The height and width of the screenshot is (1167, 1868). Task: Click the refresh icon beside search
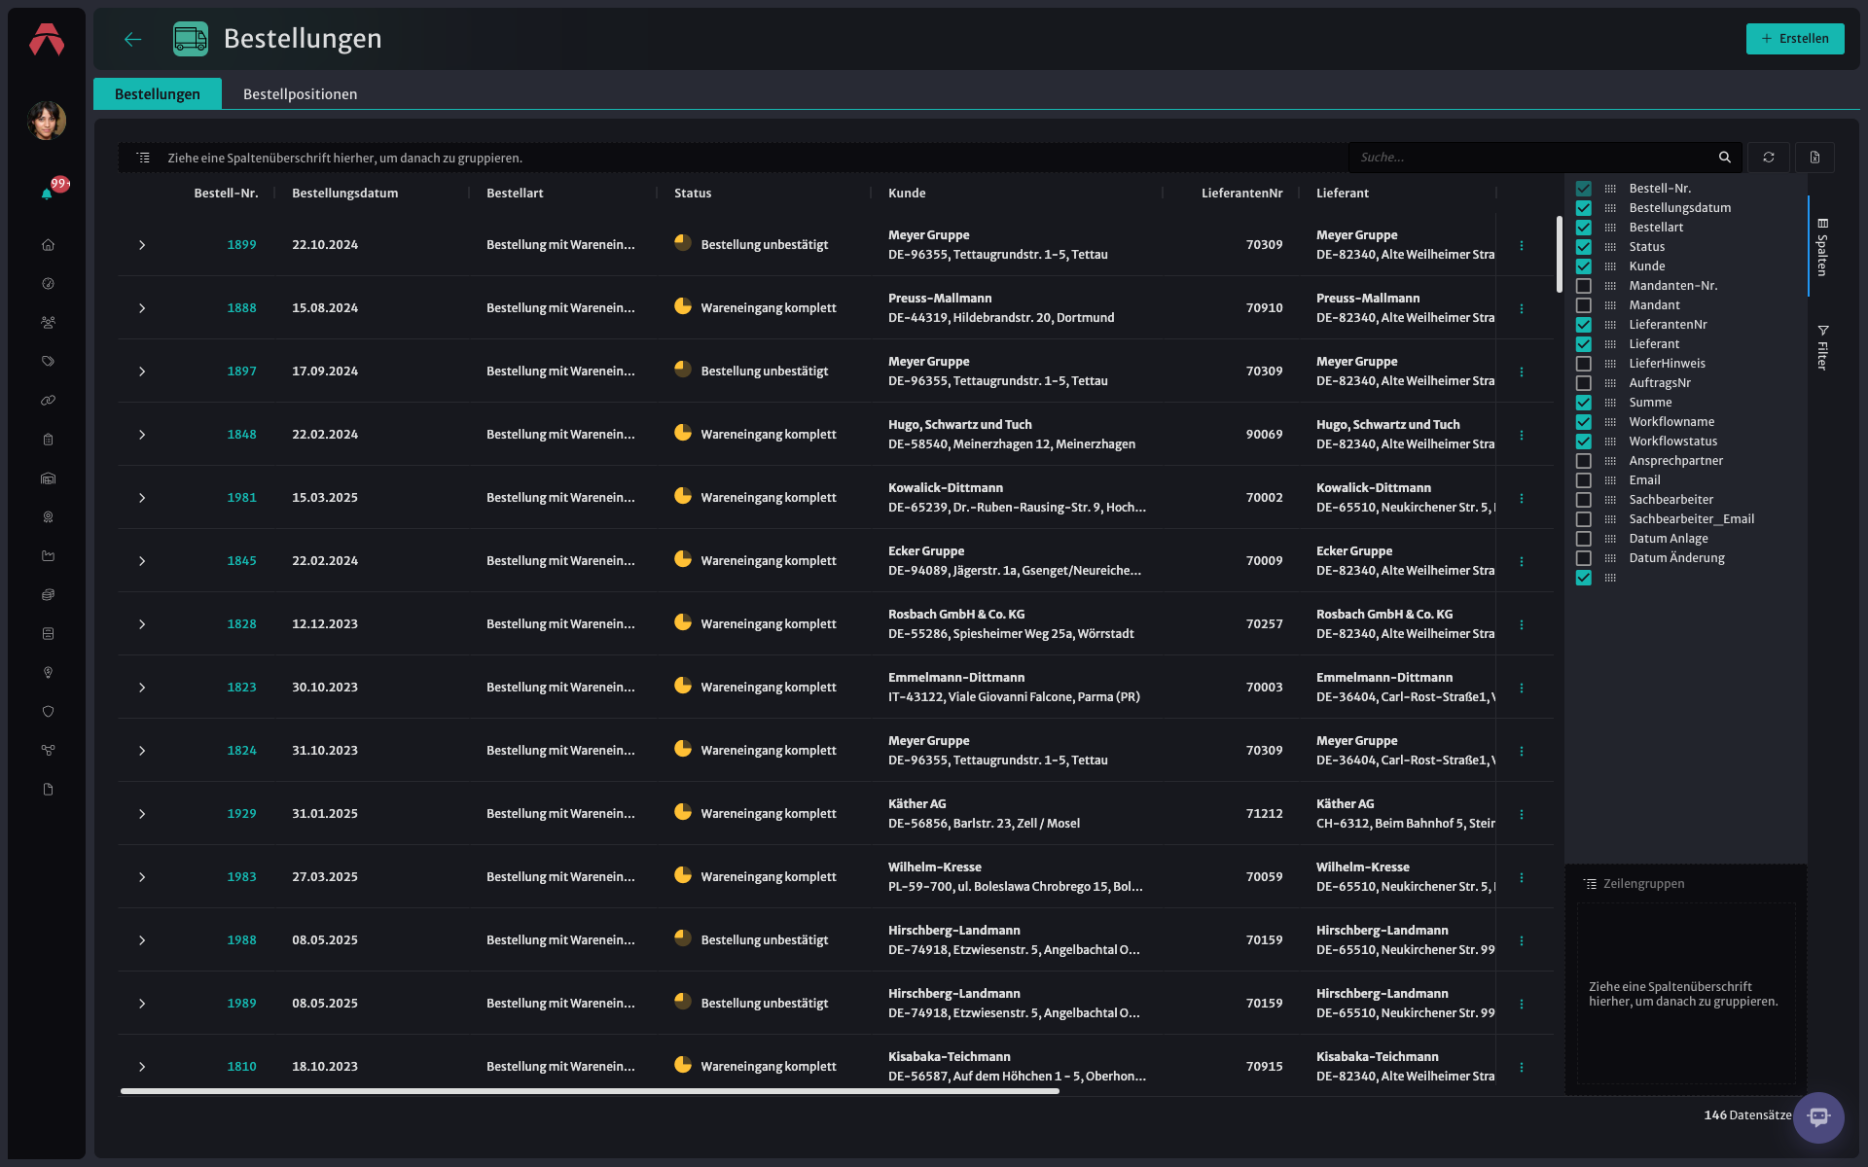(x=1769, y=158)
